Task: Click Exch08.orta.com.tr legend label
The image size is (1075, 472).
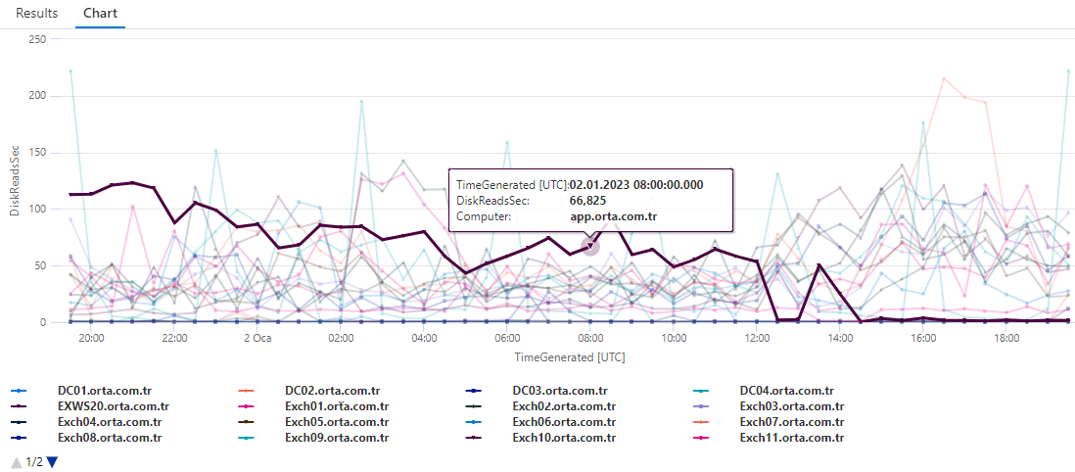Action: coord(110,437)
